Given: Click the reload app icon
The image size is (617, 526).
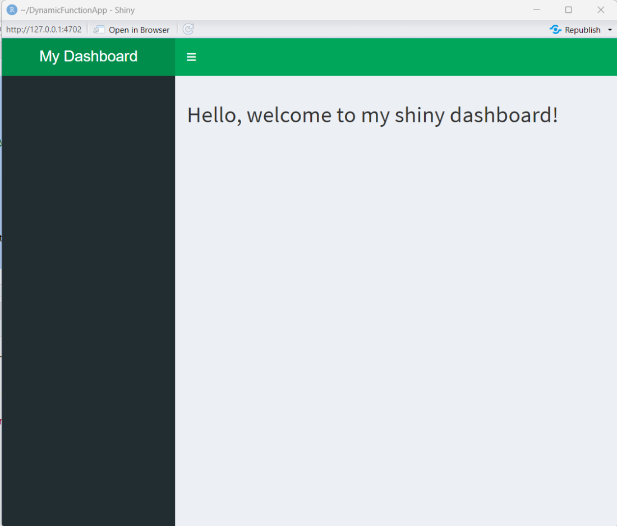Looking at the screenshot, I should [x=188, y=29].
